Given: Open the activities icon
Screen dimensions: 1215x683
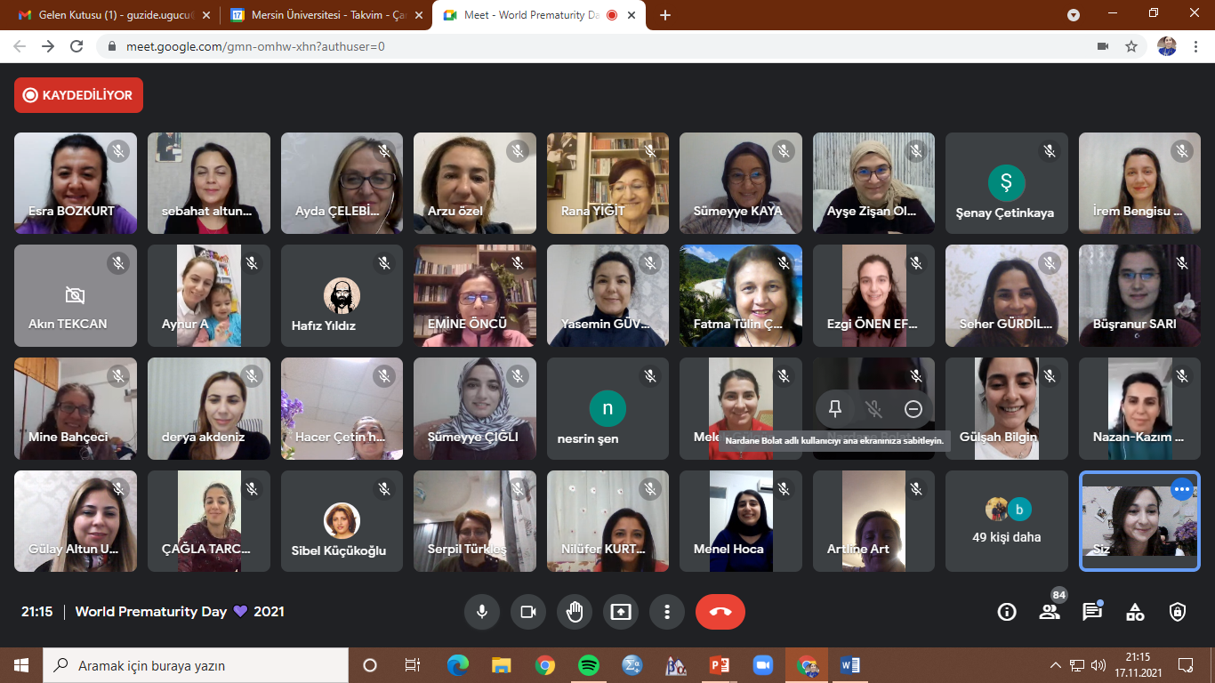Looking at the screenshot, I should pyautogui.click(x=1135, y=612).
